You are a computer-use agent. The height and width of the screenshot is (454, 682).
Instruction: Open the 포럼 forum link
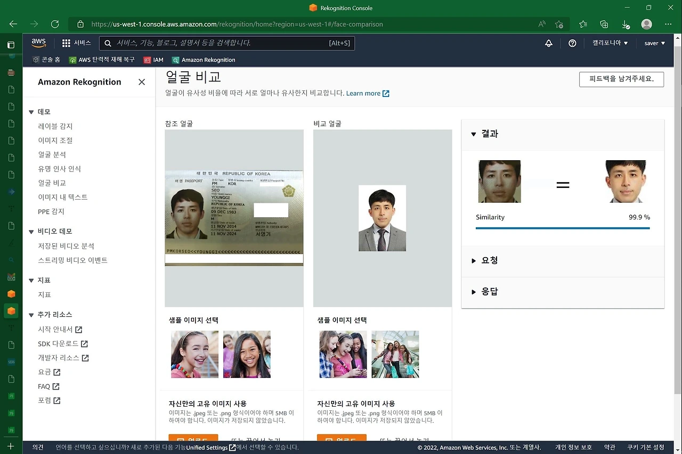point(50,400)
